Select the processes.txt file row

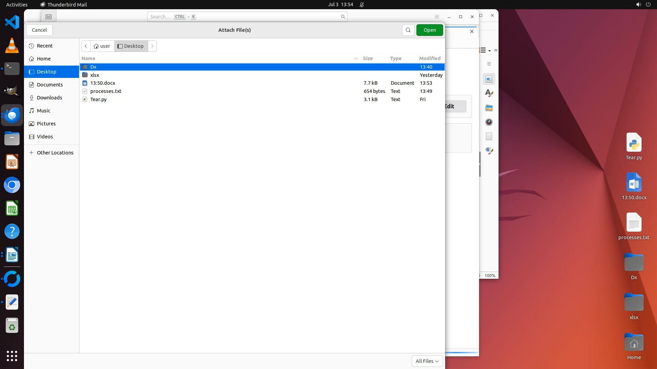[106, 91]
